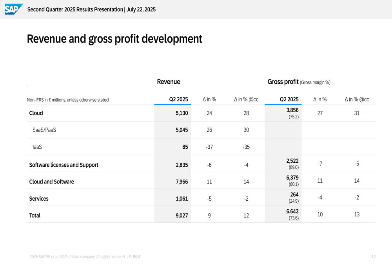Select the Q2 2025 column header under Revenue
This screenshot has width=392, height=268.
tap(178, 99)
